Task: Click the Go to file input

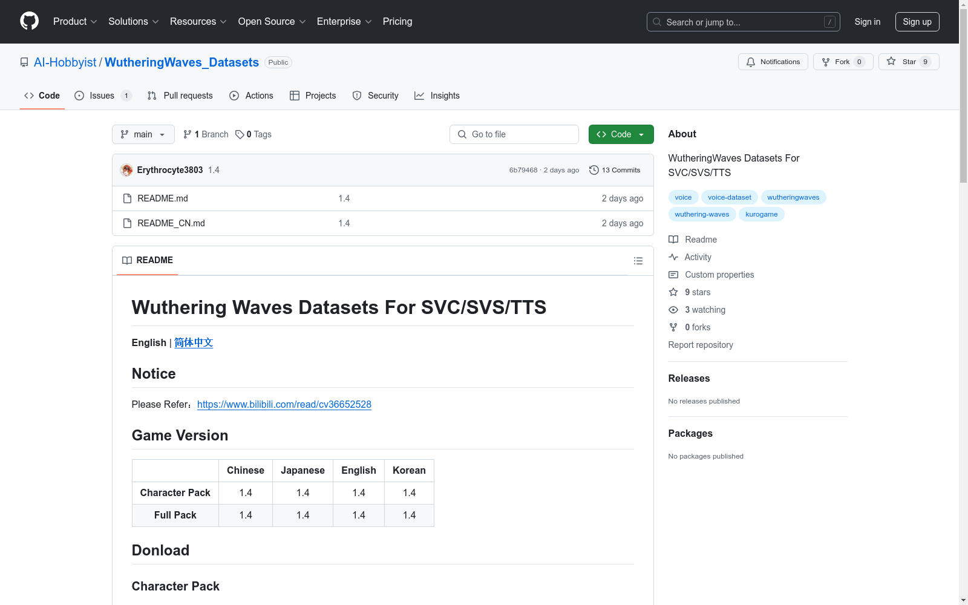Action: coord(514,134)
